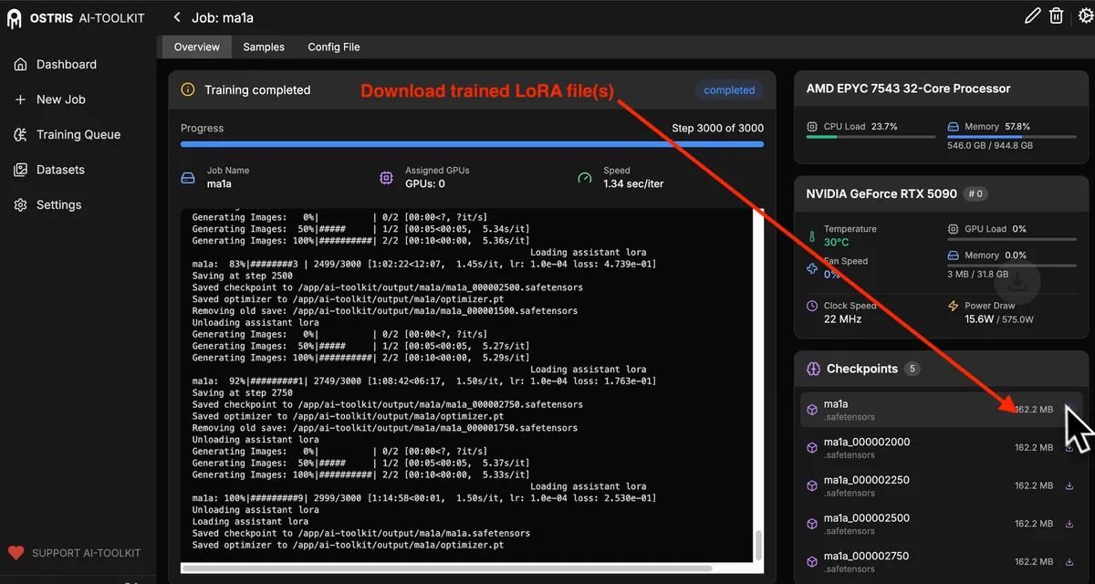Viewport: 1095px width, 584px height.
Task: Click the cube icon beside ma1a_000002250
Action: click(811, 486)
